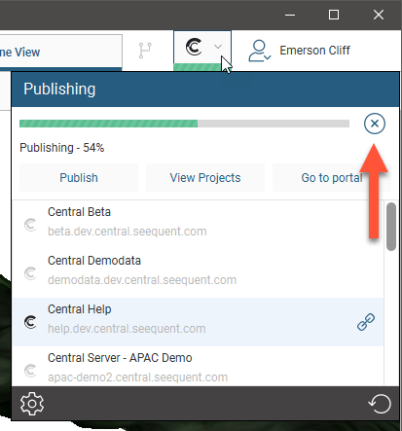
Task: Select the Central Help server entry
Action: pyautogui.click(x=198, y=322)
